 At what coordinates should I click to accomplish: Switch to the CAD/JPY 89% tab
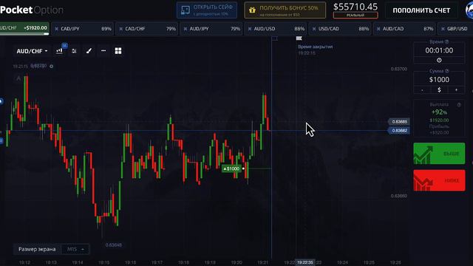82,29
